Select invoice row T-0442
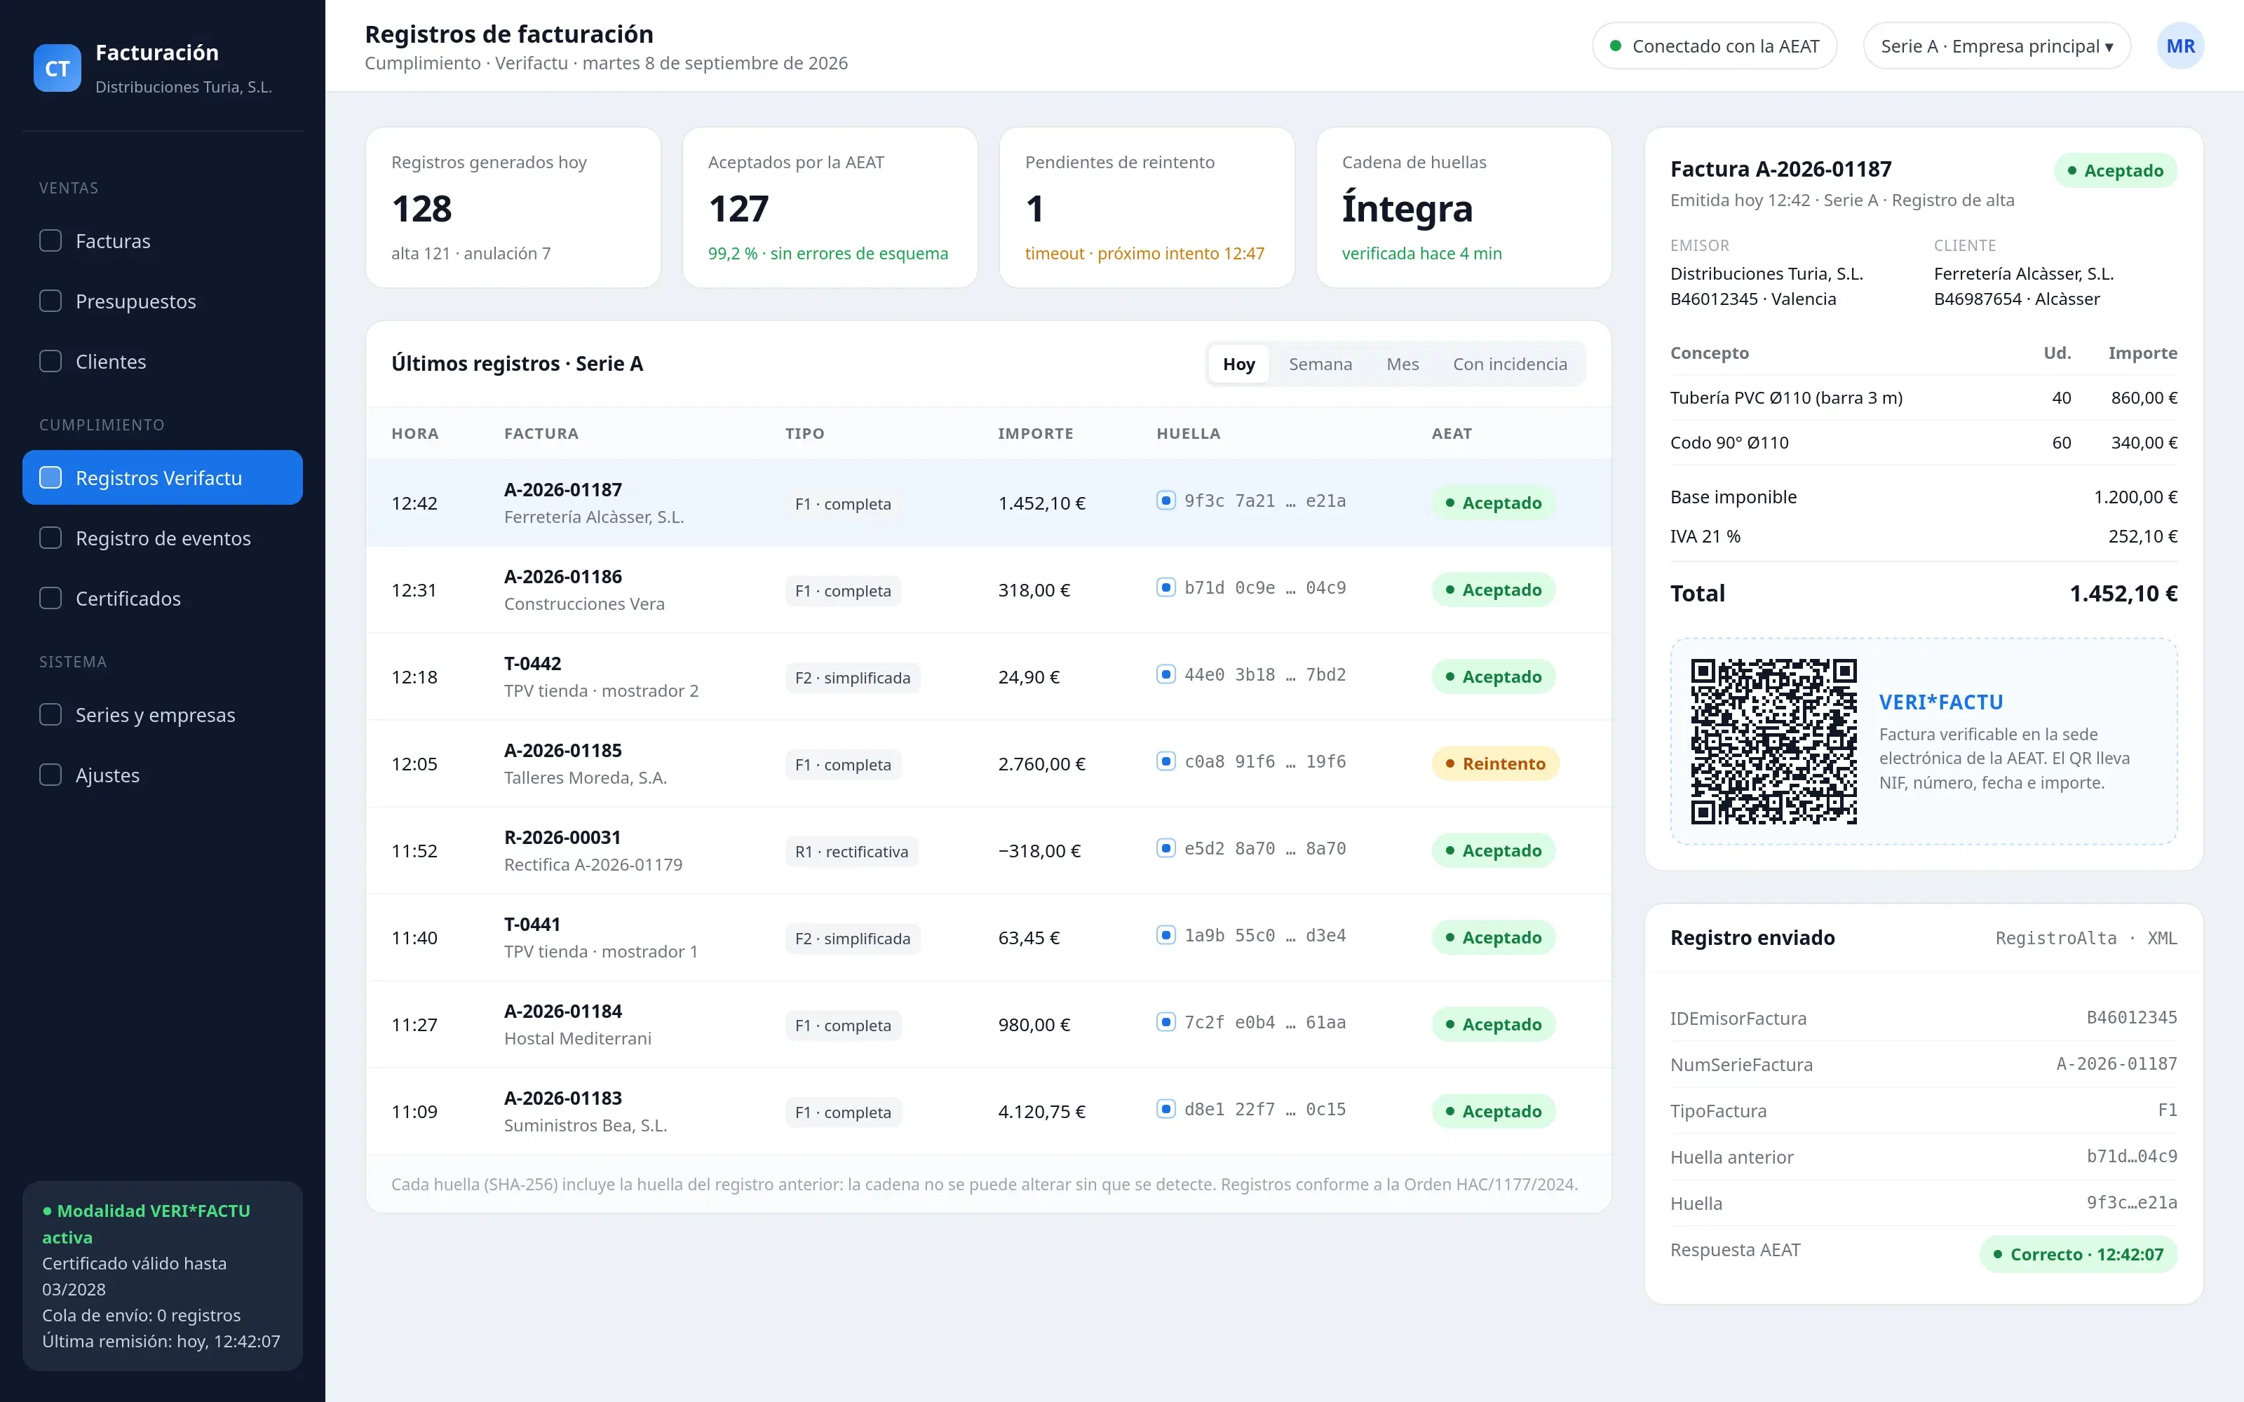 [989, 677]
